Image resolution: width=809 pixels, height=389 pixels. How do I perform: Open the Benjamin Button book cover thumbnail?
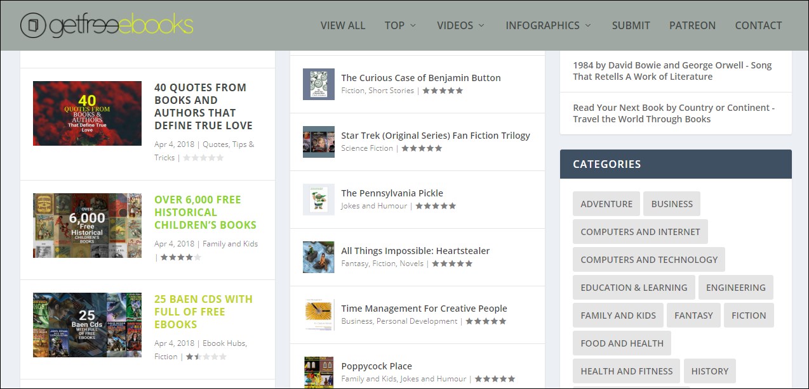coord(318,84)
